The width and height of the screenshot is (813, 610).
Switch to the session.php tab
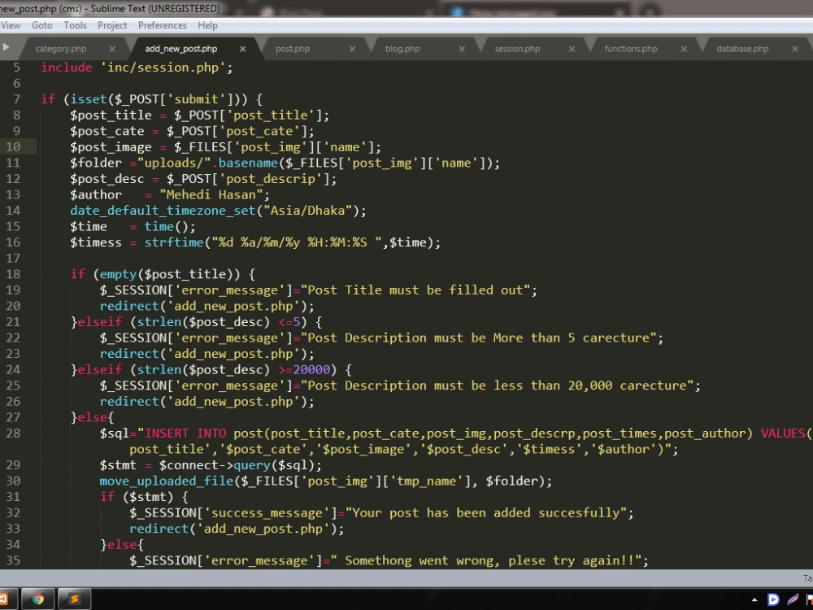(517, 49)
